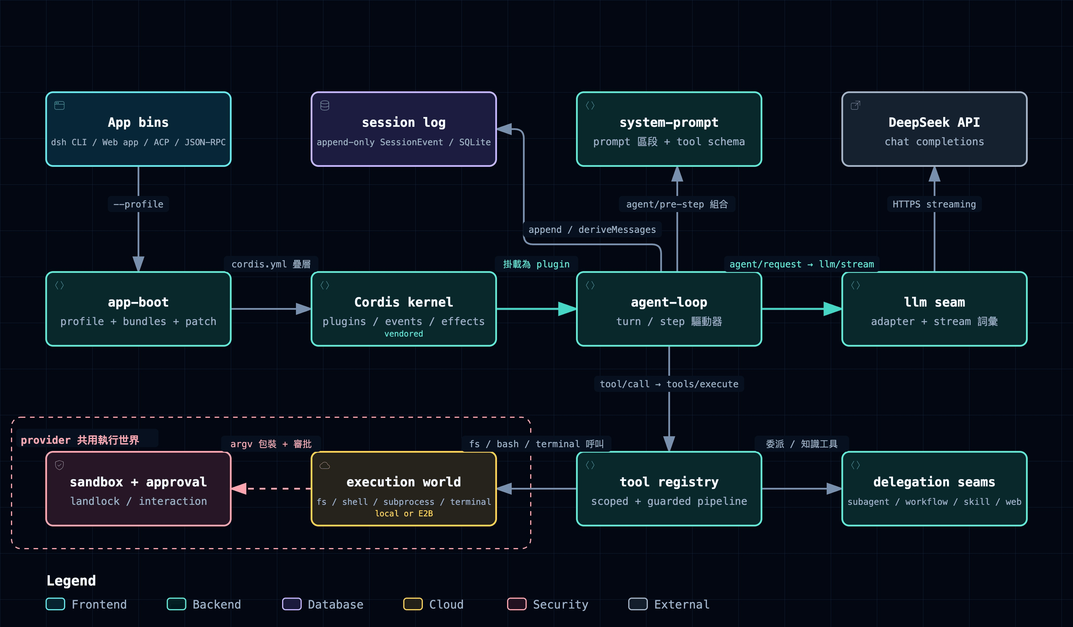Select the llm seam node title
Screen dimensions: 1073x627
[x=934, y=303]
